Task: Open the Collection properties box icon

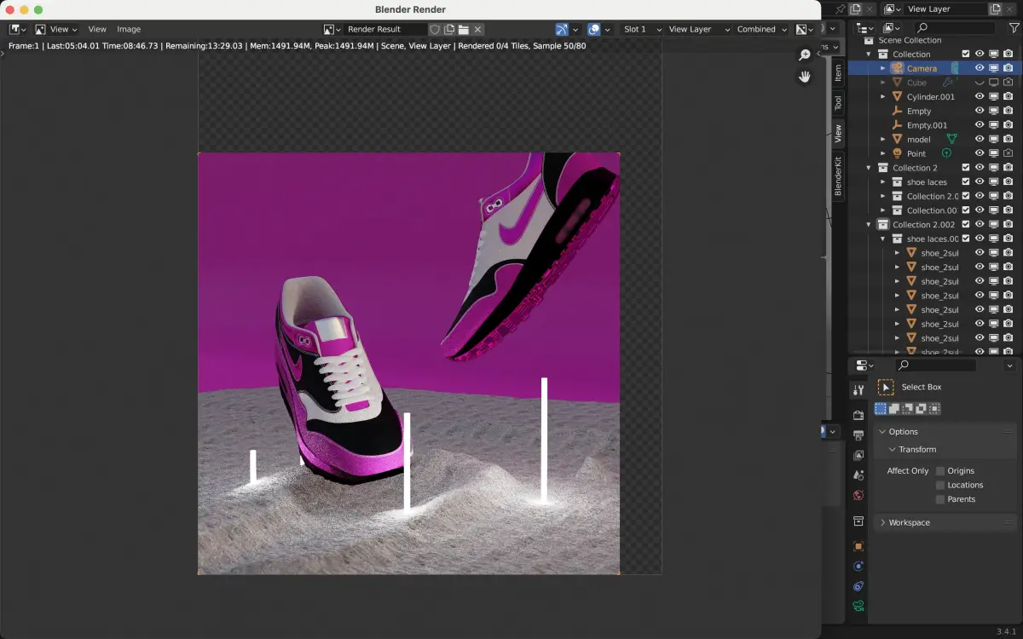Action: click(x=858, y=521)
